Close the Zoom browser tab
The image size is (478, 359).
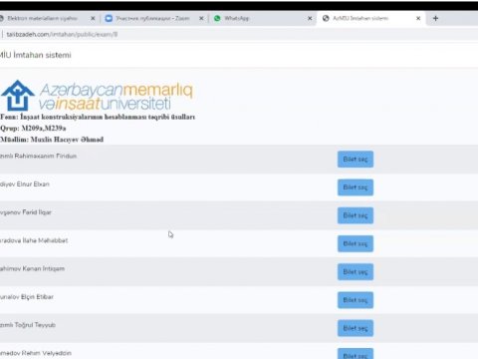pos(201,18)
